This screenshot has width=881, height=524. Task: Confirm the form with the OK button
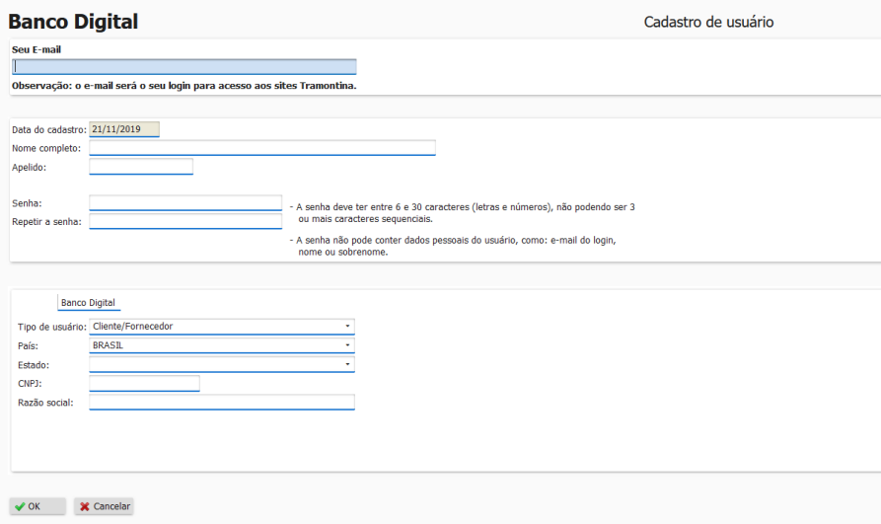(x=37, y=506)
